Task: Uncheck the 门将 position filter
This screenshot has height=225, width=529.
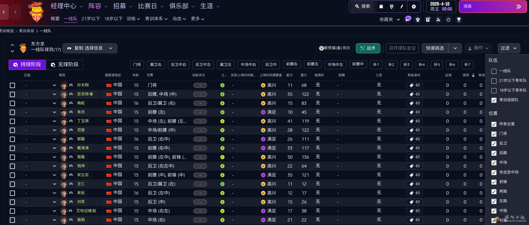Action: 494,134
